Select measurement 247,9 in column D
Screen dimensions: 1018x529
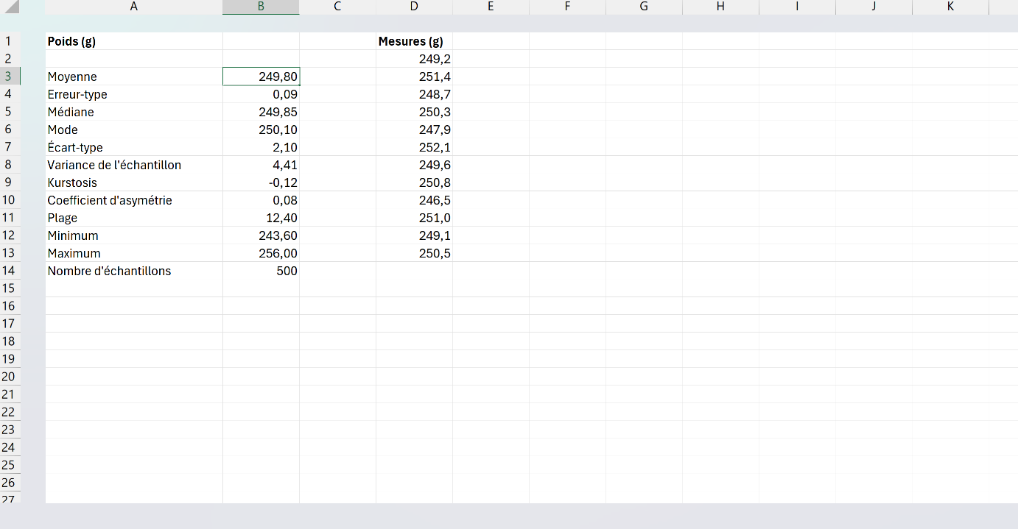click(414, 129)
